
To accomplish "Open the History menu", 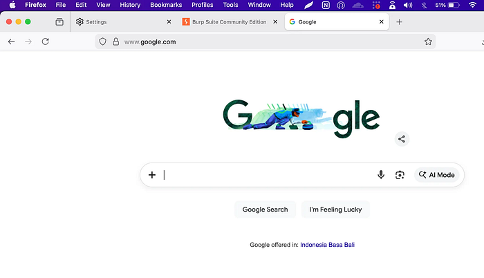I will pos(130,5).
